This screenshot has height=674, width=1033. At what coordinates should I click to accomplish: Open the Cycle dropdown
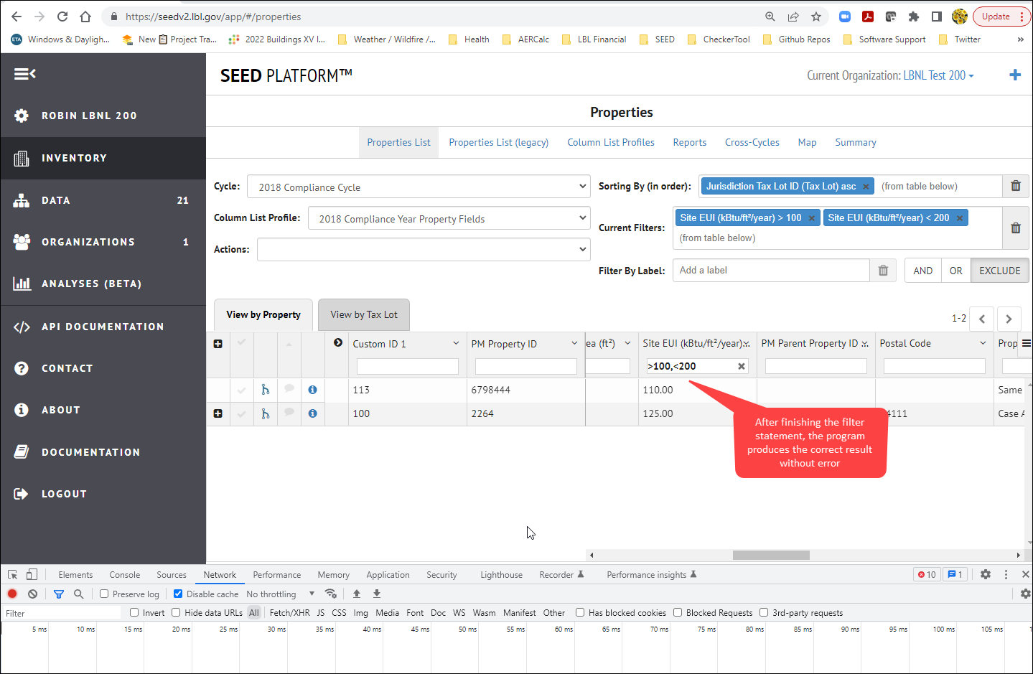[x=419, y=186]
